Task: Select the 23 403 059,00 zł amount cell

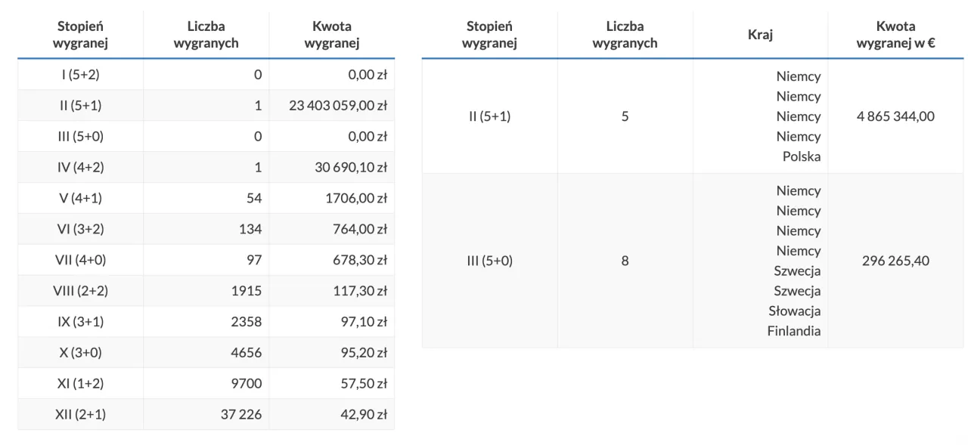Action: 338,106
